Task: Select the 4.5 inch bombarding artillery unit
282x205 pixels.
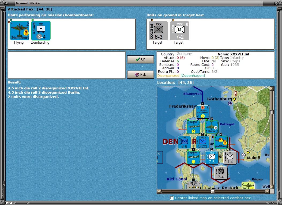Action: pos(41,31)
